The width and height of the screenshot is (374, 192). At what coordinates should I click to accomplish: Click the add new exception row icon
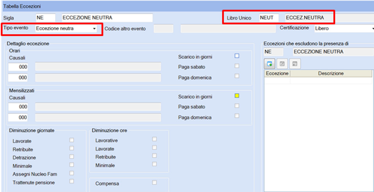[x=270, y=64]
